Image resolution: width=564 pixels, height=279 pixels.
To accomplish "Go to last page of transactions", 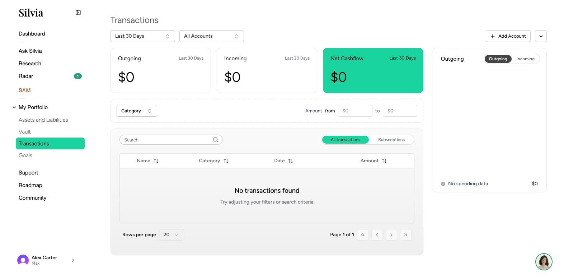I will point(406,235).
